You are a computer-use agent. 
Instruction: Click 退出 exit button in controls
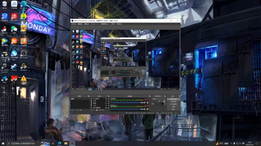[x=173, y=109]
